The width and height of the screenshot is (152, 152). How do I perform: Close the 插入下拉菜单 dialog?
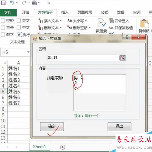(138, 37)
